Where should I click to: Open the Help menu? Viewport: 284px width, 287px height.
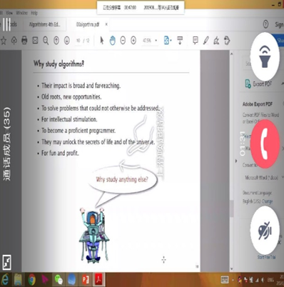34,13
